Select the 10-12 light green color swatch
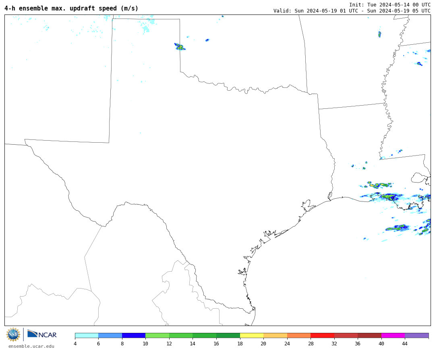 [157, 335]
